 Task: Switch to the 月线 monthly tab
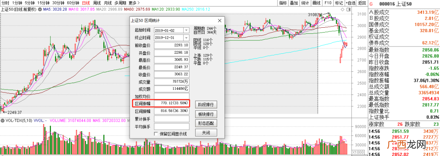tap(108, 3)
